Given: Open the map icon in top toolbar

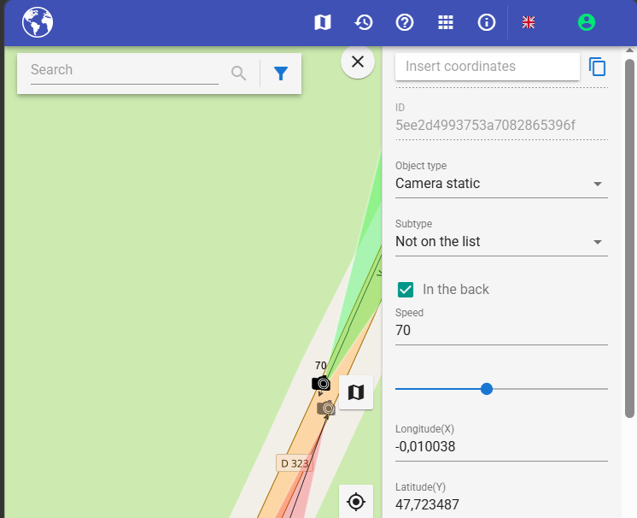Looking at the screenshot, I should click(323, 22).
